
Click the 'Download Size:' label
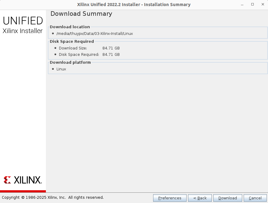pyautogui.click(x=73, y=48)
